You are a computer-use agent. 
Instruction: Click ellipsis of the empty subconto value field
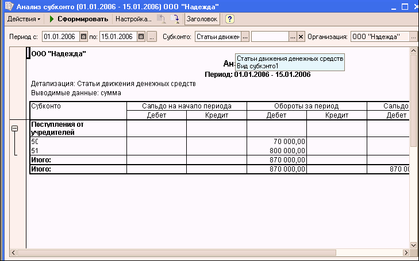[292, 37]
